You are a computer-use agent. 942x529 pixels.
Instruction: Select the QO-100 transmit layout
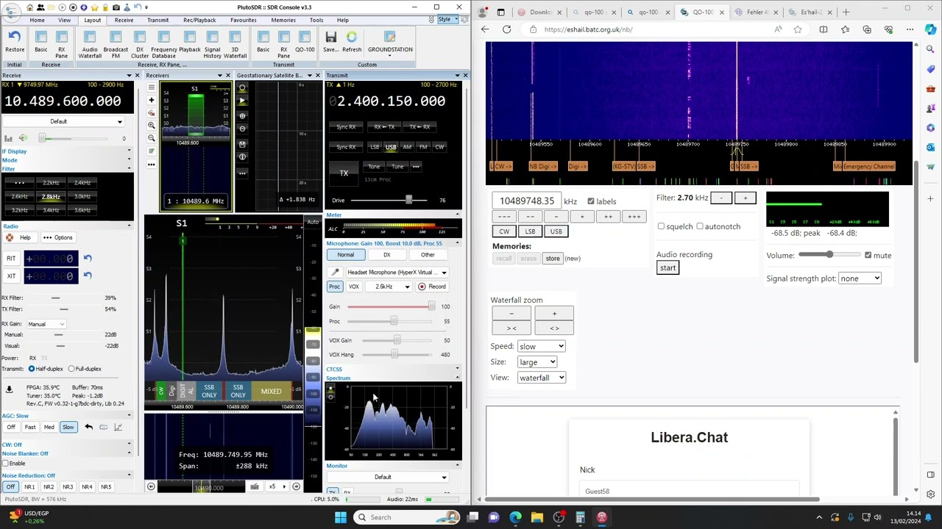[305, 42]
